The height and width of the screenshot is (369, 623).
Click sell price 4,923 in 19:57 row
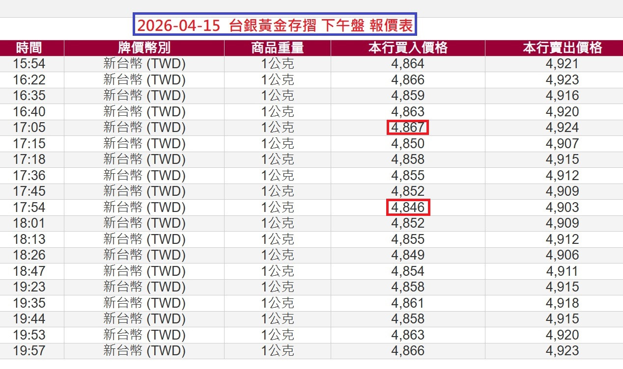click(x=562, y=351)
